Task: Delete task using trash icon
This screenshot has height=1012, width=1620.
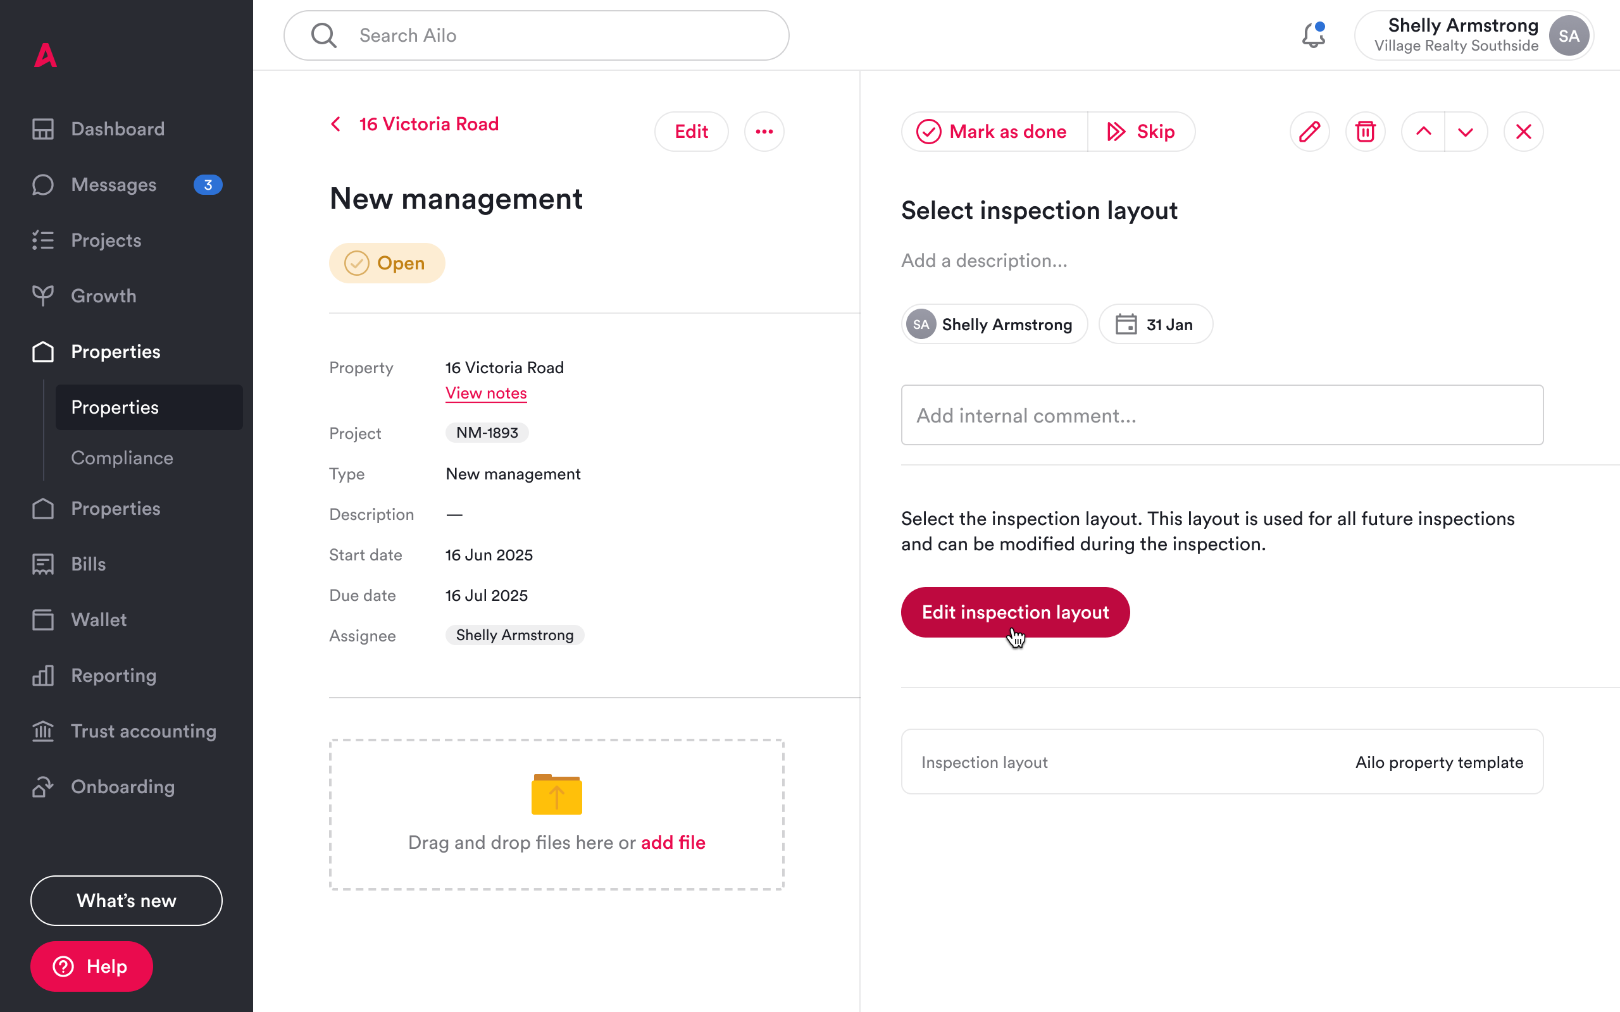Action: [x=1365, y=132]
